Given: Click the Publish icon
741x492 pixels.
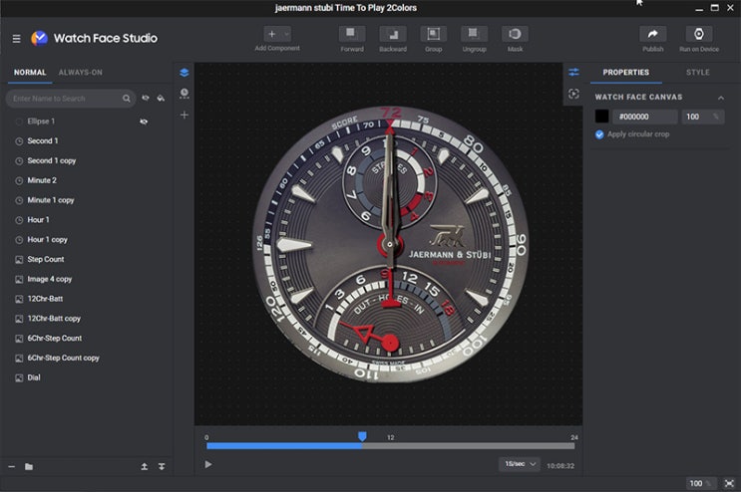Looking at the screenshot, I should (652, 34).
